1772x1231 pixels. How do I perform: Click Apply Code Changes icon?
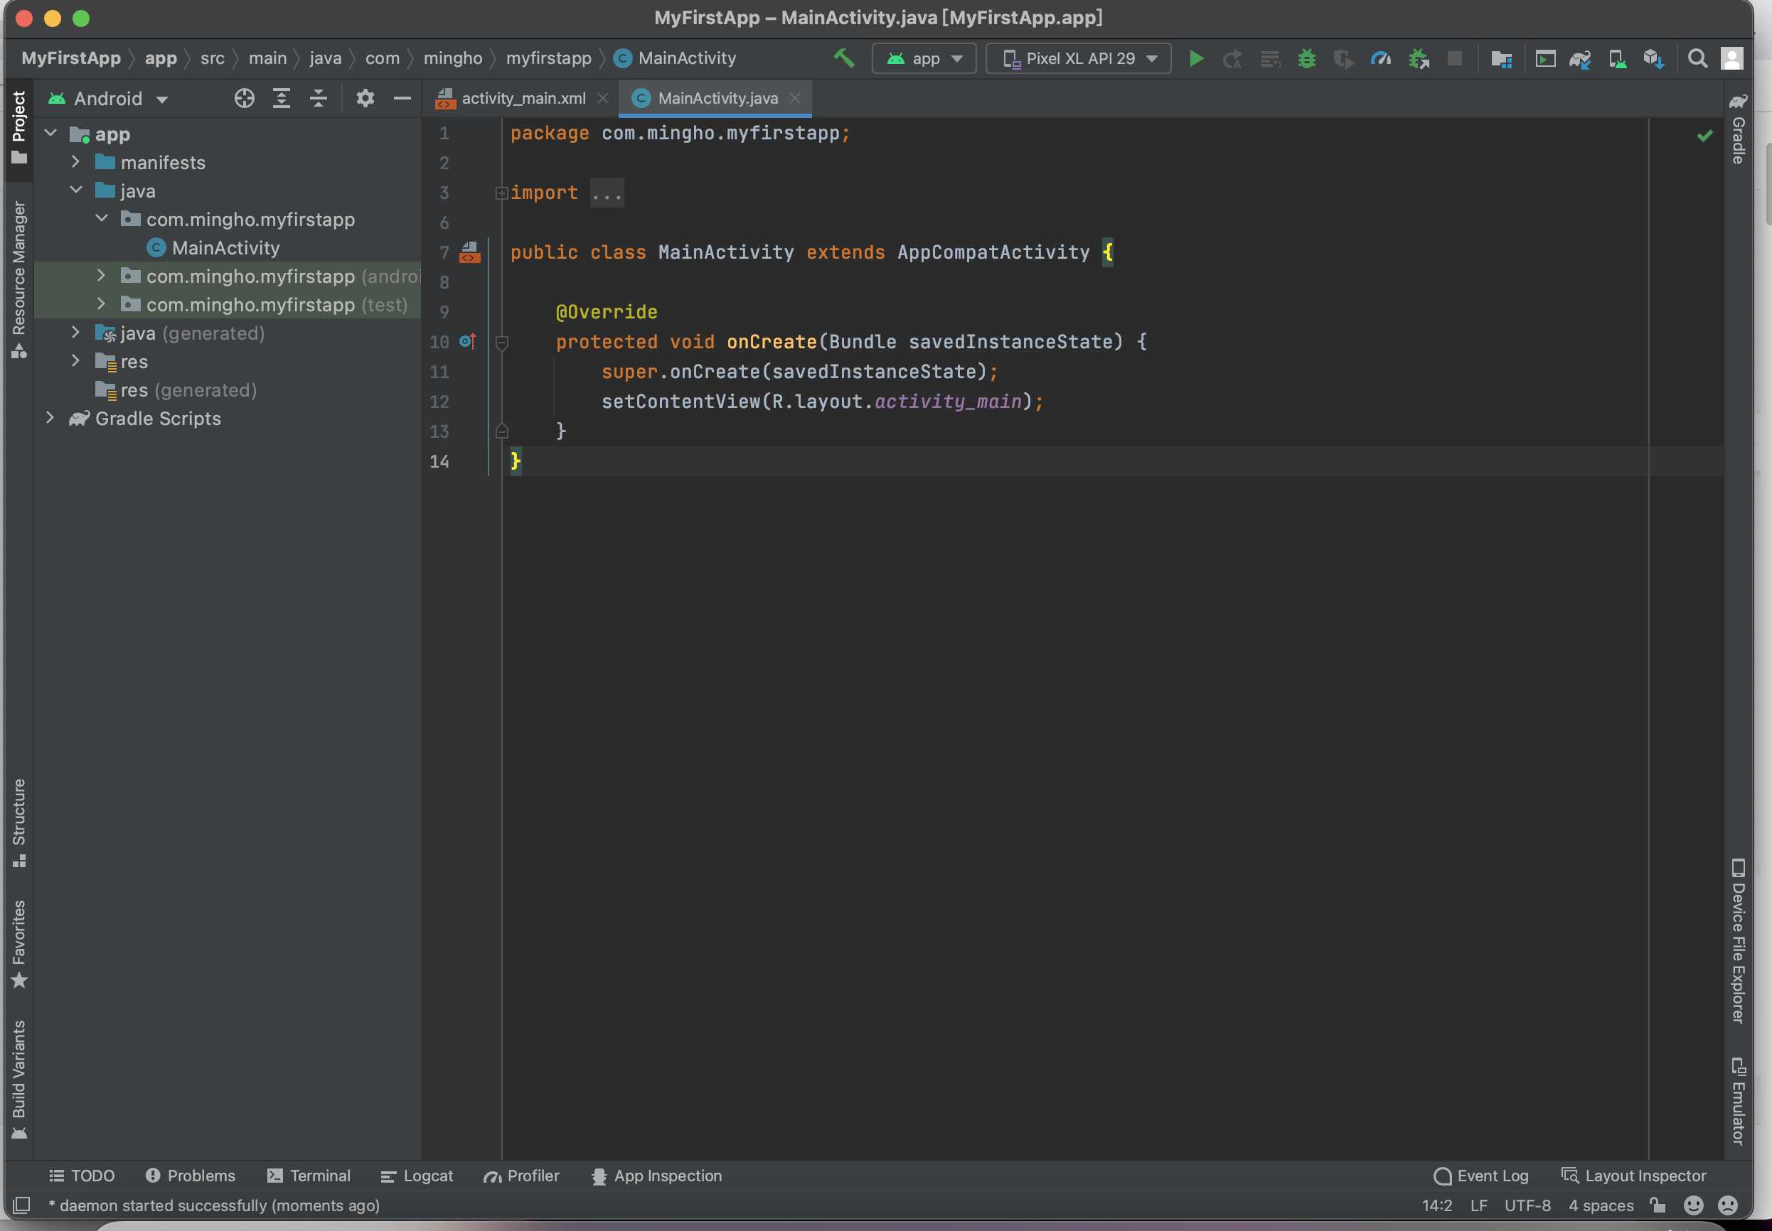(1270, 58)
